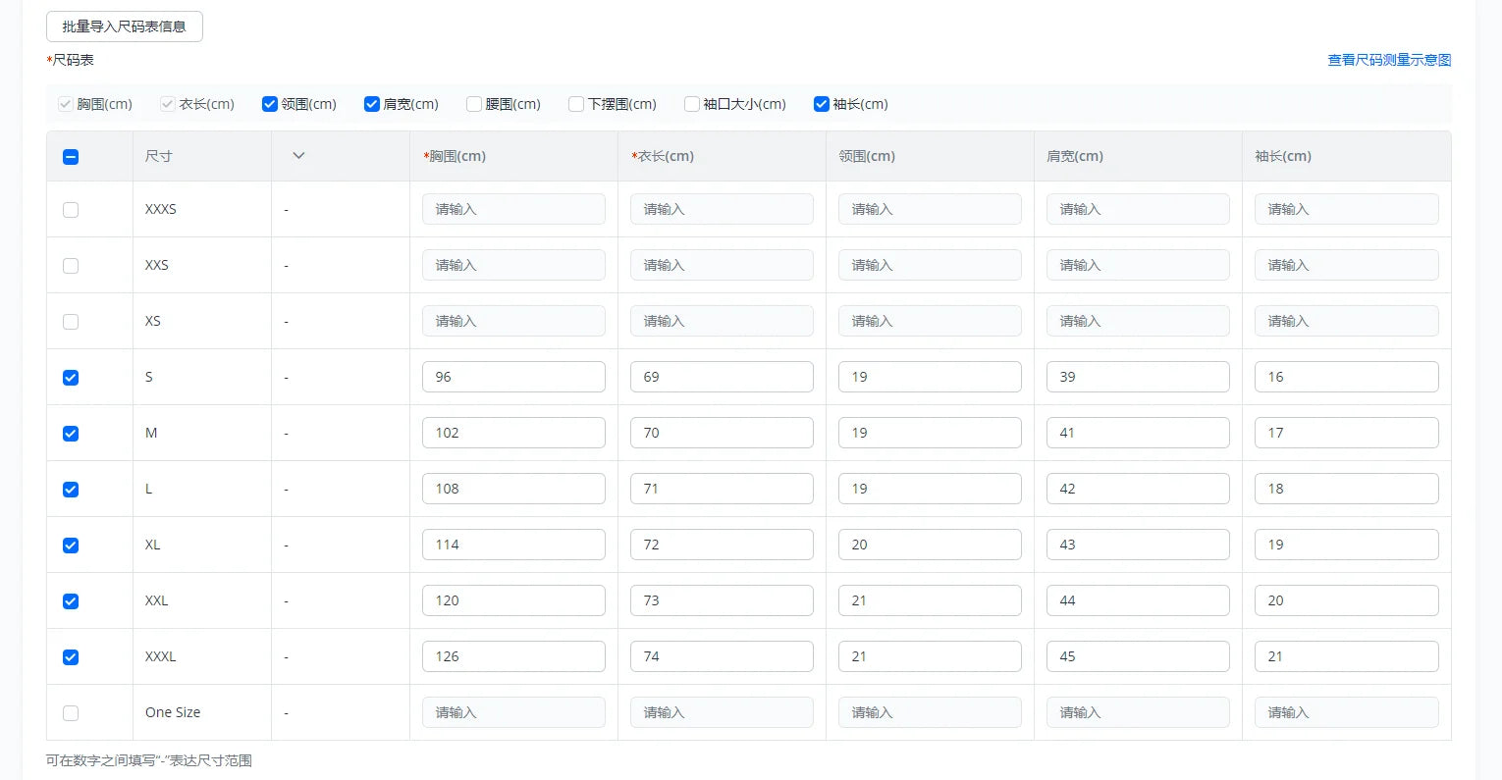Deselect the S size row checkbox
This screenshot has height=780, width=1502.
71,378
